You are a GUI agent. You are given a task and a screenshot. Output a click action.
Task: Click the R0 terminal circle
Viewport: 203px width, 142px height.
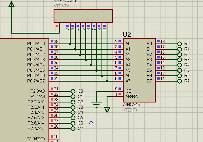(179, 44)
